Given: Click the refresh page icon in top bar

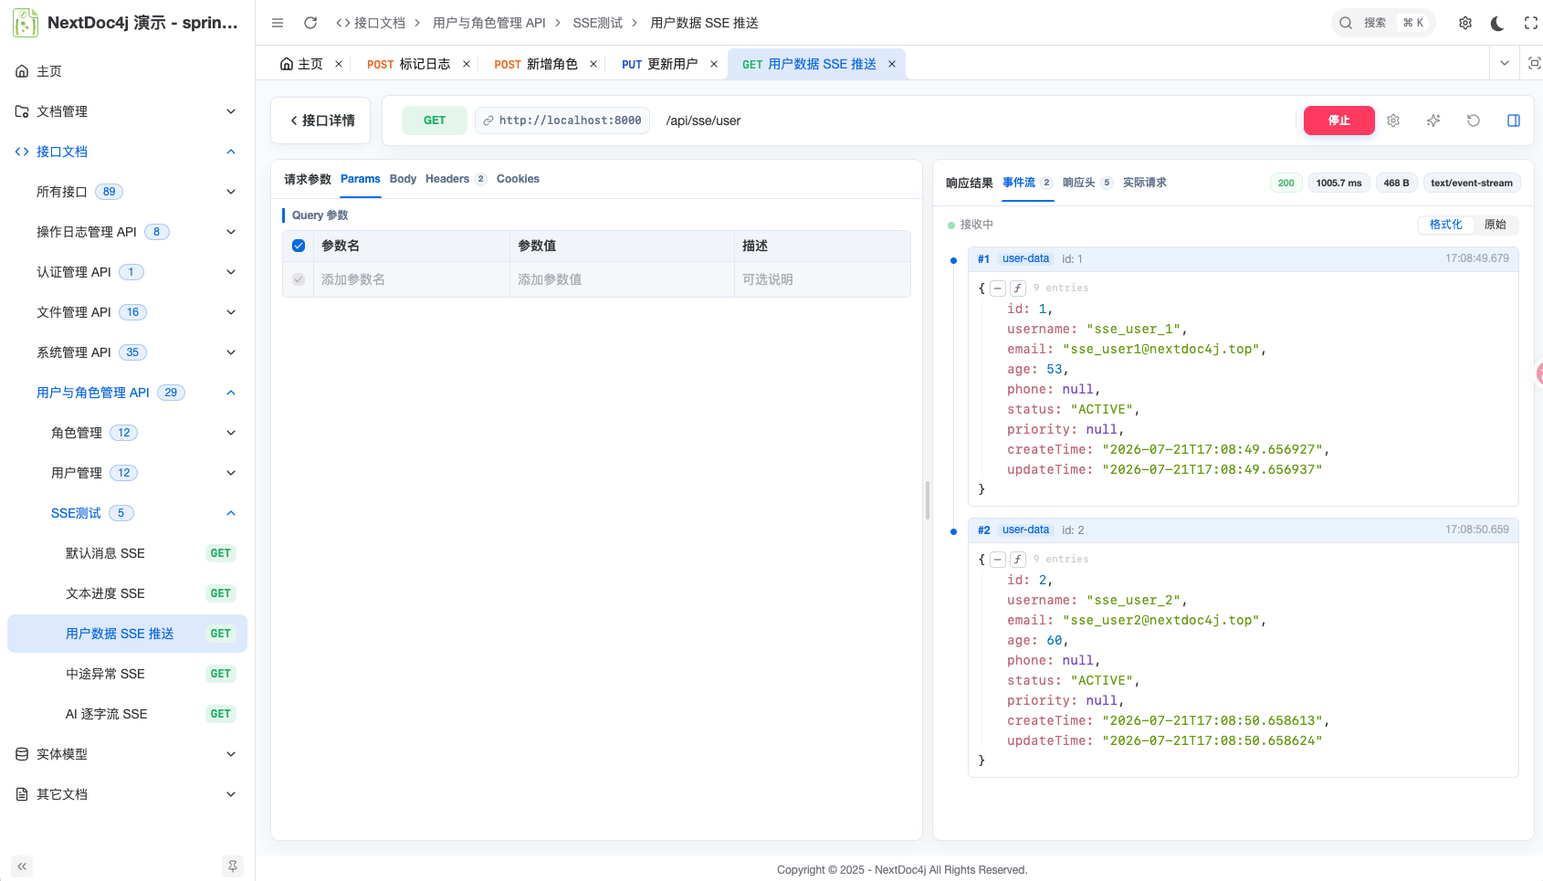Looking at the screenshot, I should (310, 23).
